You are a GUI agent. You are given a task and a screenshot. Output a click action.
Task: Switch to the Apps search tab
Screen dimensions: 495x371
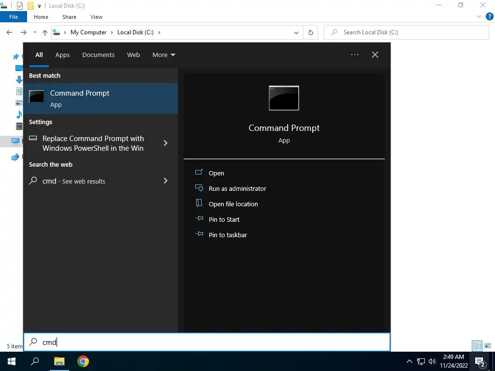point(62,55)
